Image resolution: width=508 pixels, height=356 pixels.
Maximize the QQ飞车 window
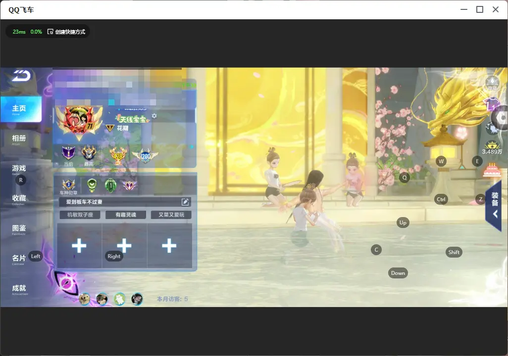coord(480,10)
